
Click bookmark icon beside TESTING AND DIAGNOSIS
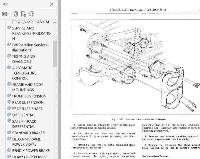point(9,56)
